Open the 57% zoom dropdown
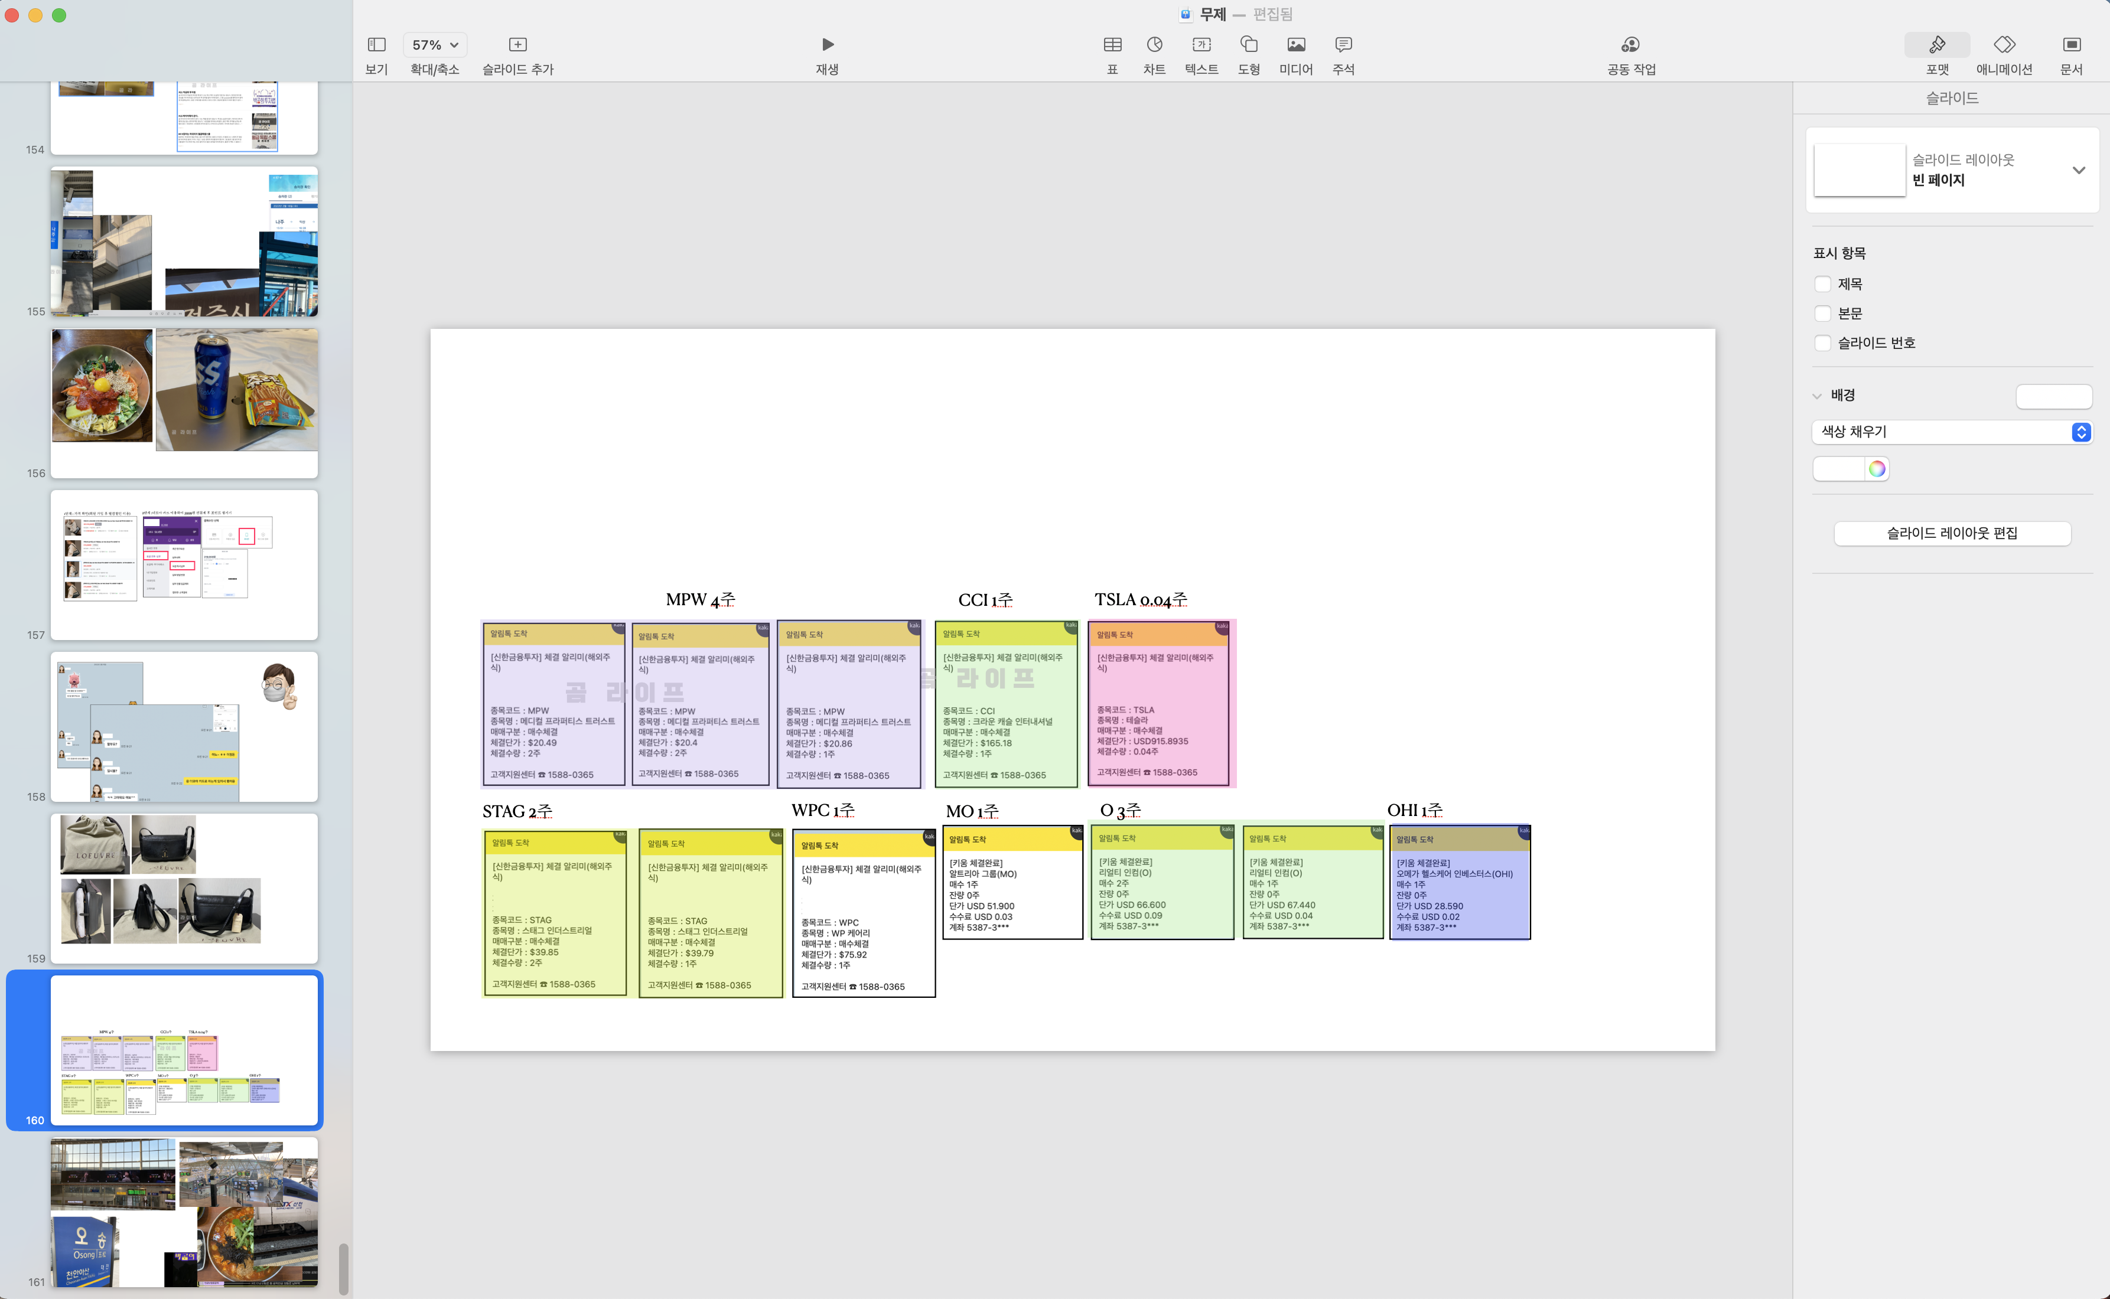 click(x=435, y=45)
